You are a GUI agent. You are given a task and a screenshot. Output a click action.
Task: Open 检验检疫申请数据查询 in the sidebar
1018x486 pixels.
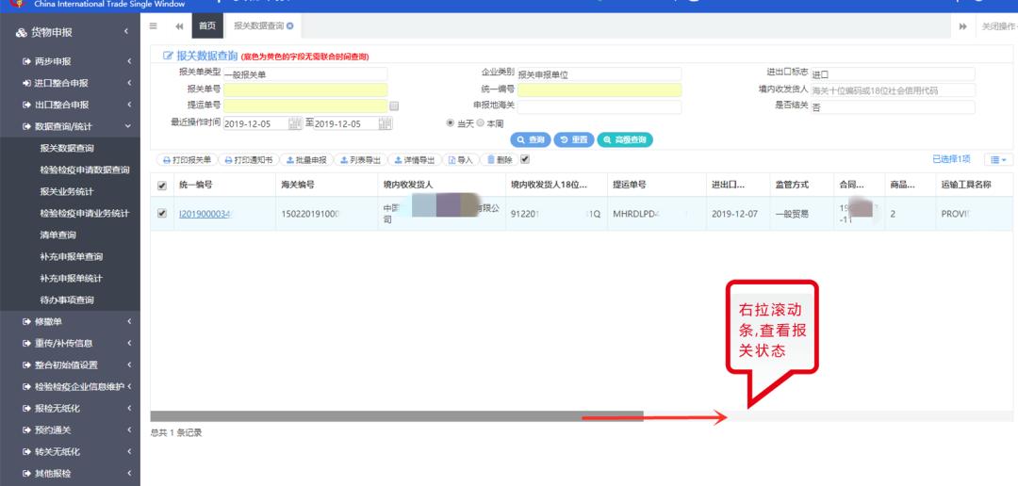pos(85,170)
